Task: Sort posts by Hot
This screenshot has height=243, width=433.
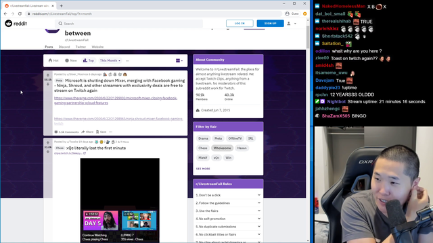Action: click(x=53, y=61)
